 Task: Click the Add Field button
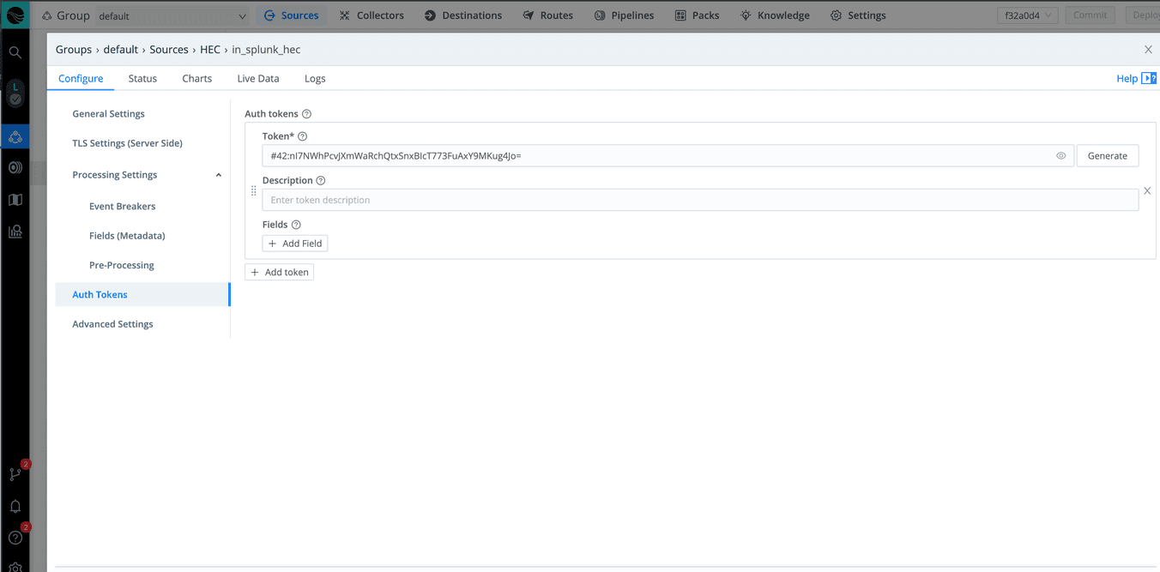(295, 244)
